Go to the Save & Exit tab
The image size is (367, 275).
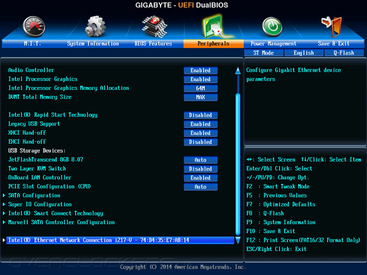click(x=334, y=44)
